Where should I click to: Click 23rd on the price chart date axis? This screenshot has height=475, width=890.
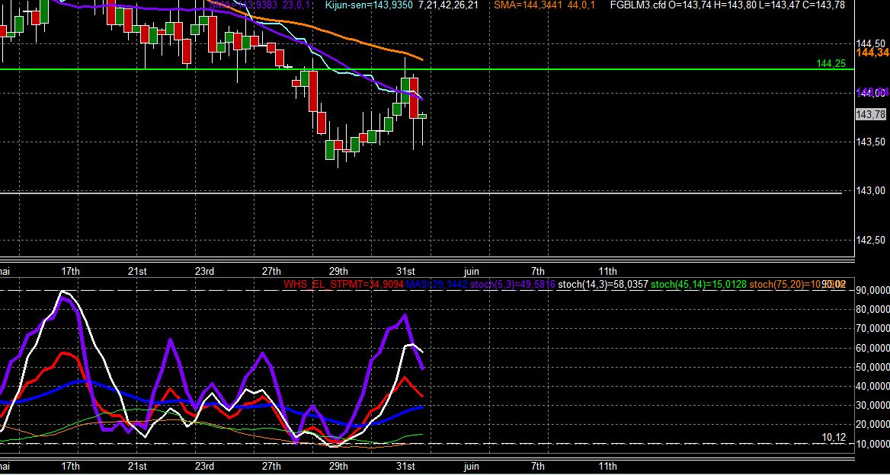click(x=204, y=271)
